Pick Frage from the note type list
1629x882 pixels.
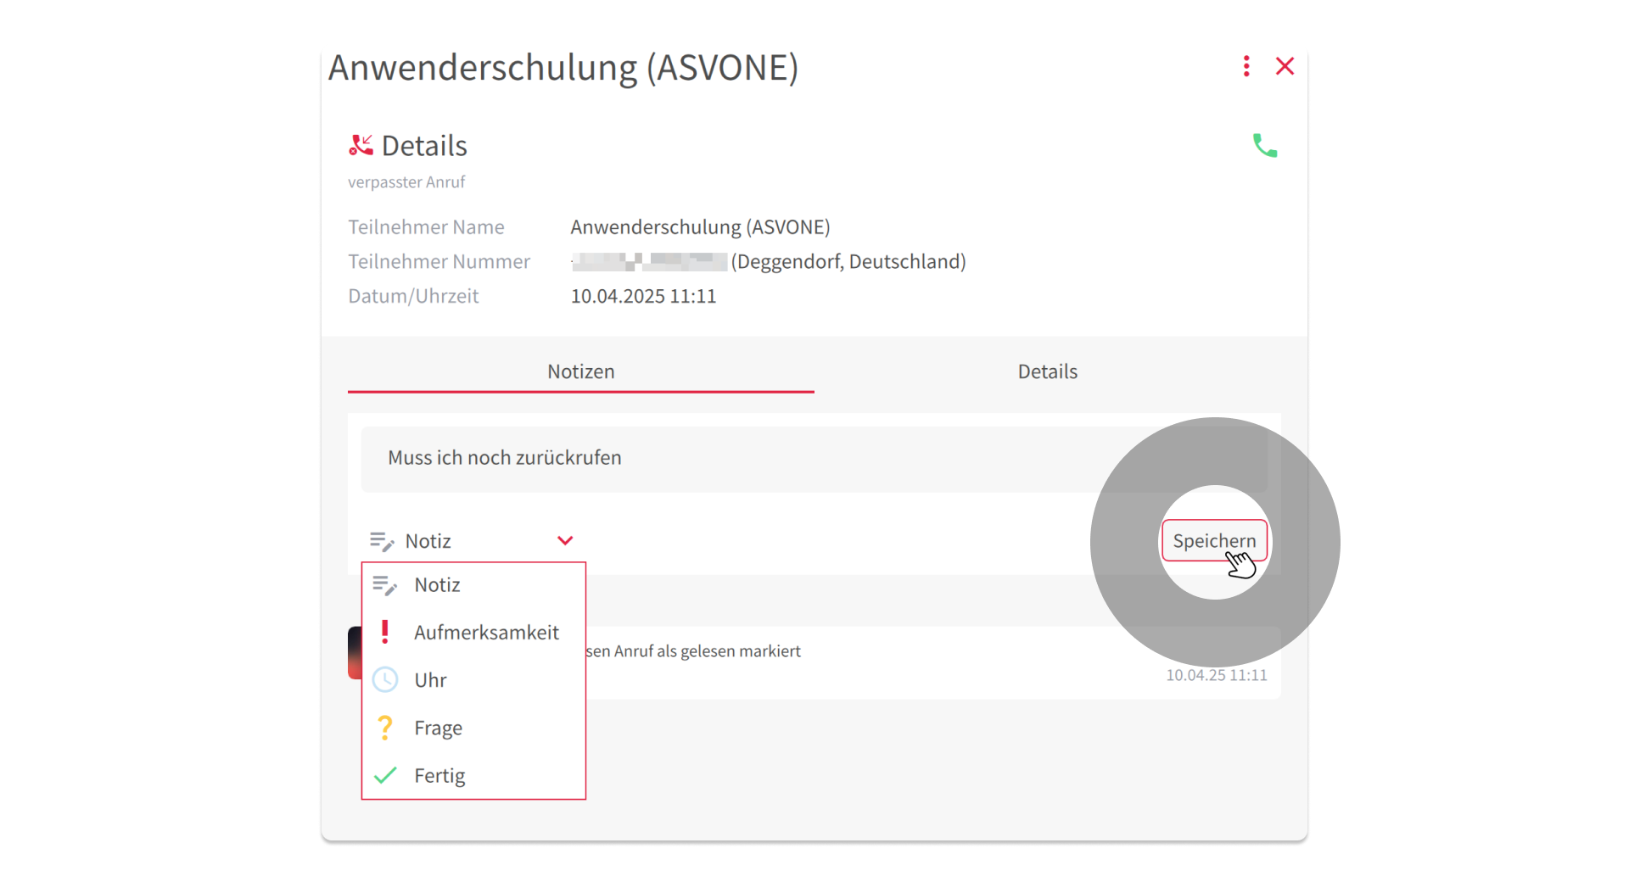coord(438,728)
